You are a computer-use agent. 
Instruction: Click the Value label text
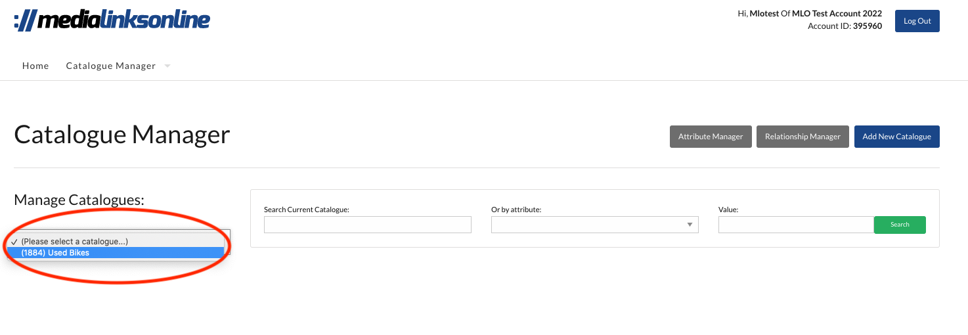728,210
